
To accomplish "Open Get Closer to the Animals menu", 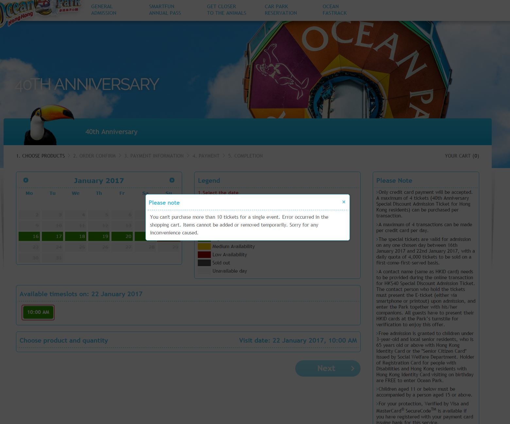I will click(227, 10).
